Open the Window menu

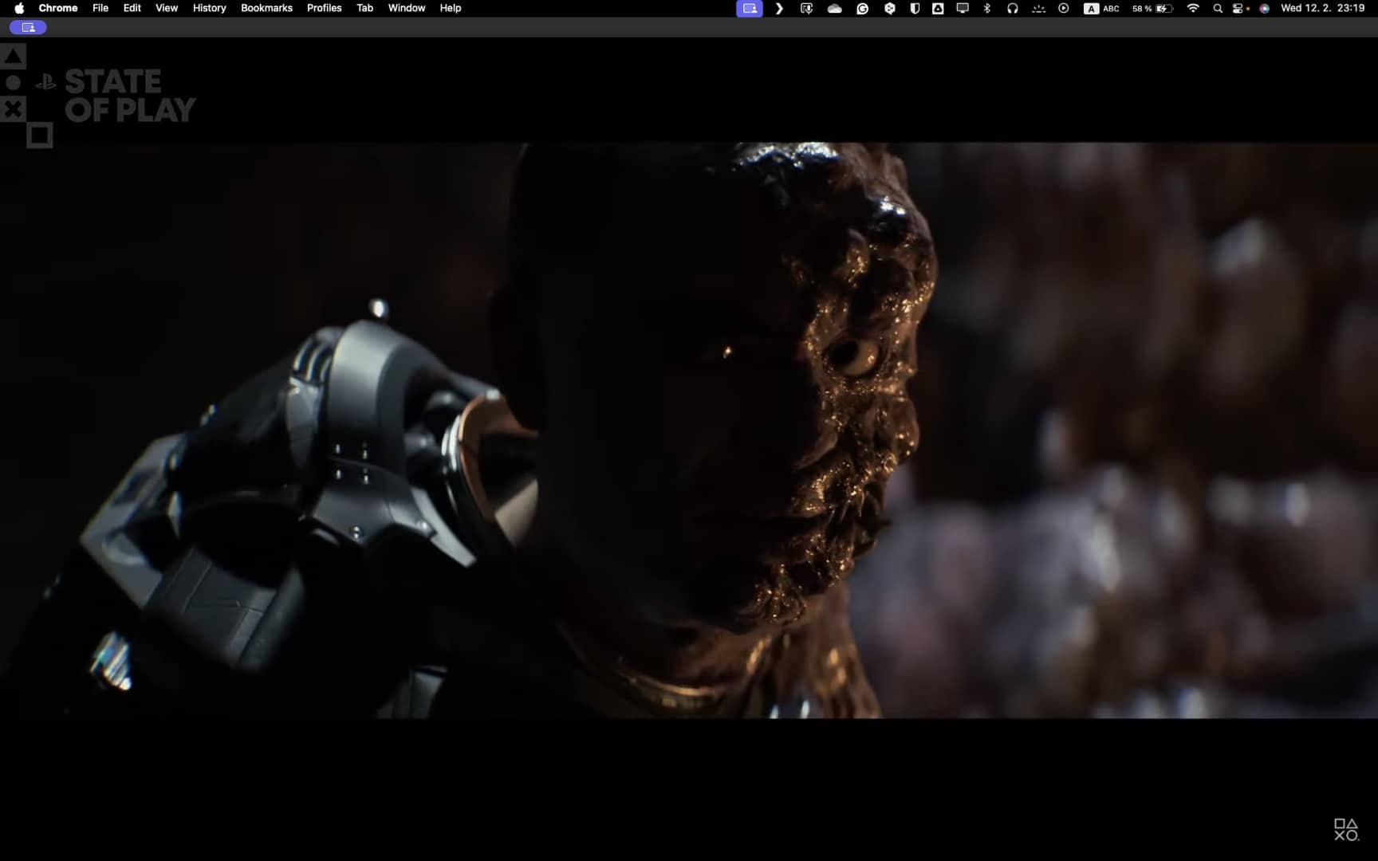pyautogui.click(x=407, y=8)
